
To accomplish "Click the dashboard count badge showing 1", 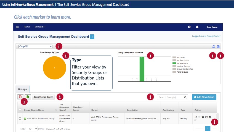I will click(x=92, y=37).
